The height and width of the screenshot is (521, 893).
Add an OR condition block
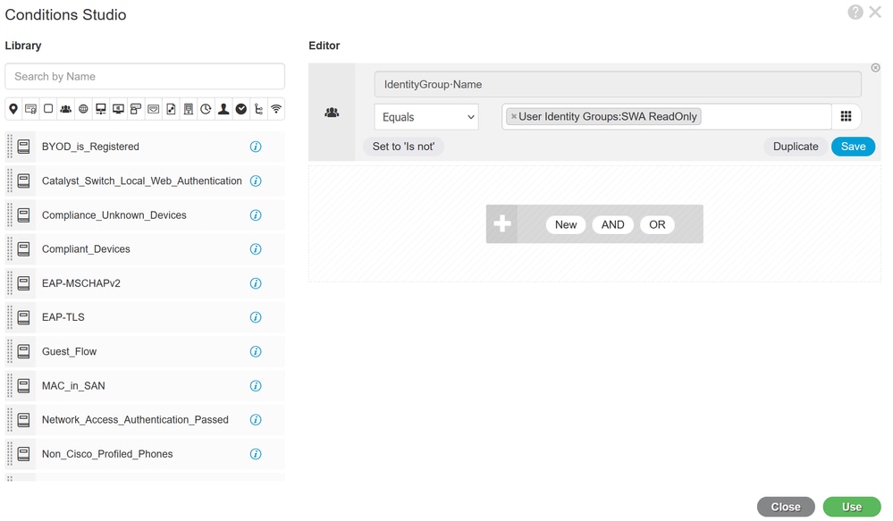[657, 224]
